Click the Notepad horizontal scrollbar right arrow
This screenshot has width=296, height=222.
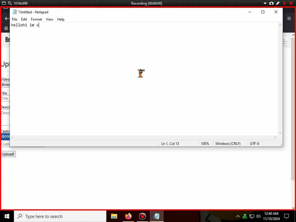click(x=275, y=137)
